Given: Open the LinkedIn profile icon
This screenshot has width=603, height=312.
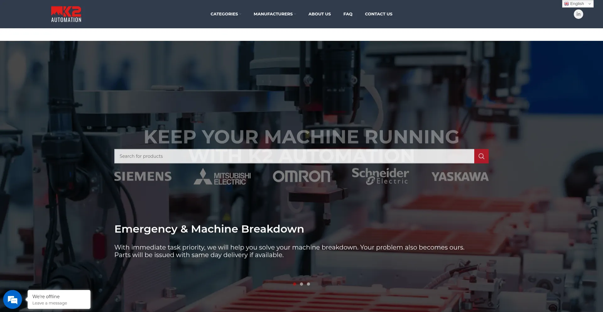Looking at the screenshot, I should click(578, 14).
